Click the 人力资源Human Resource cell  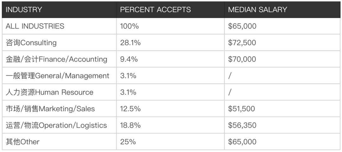[49, 92]
